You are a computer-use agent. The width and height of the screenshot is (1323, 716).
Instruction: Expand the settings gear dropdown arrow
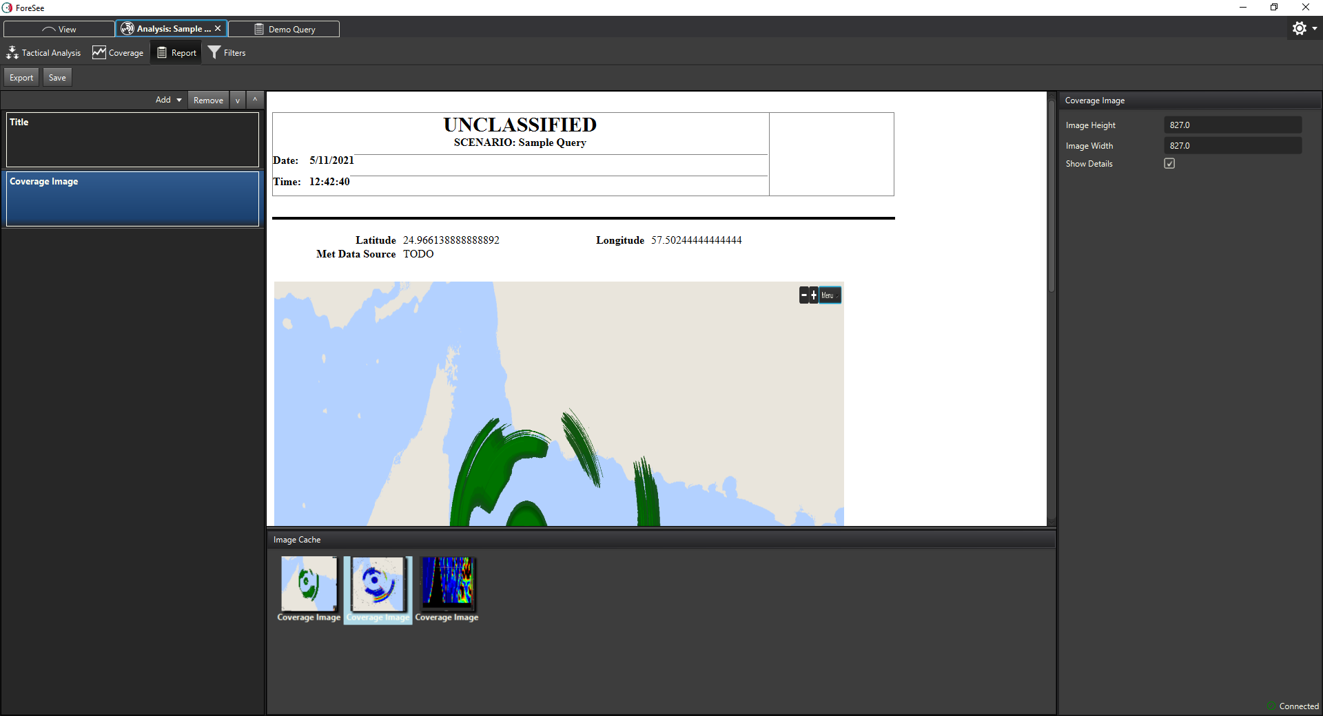coord(1315,29)
